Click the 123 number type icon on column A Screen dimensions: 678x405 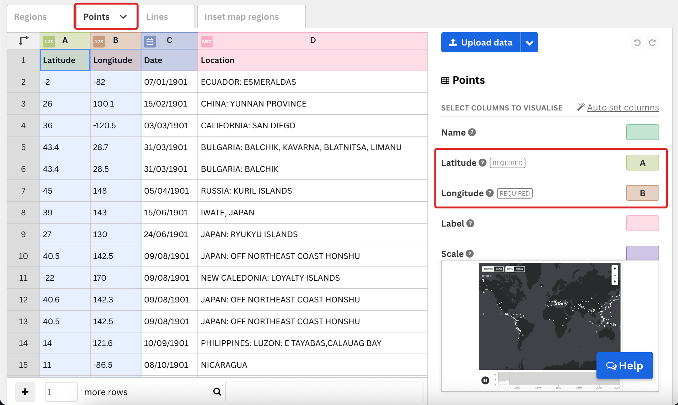coord(49,42)
